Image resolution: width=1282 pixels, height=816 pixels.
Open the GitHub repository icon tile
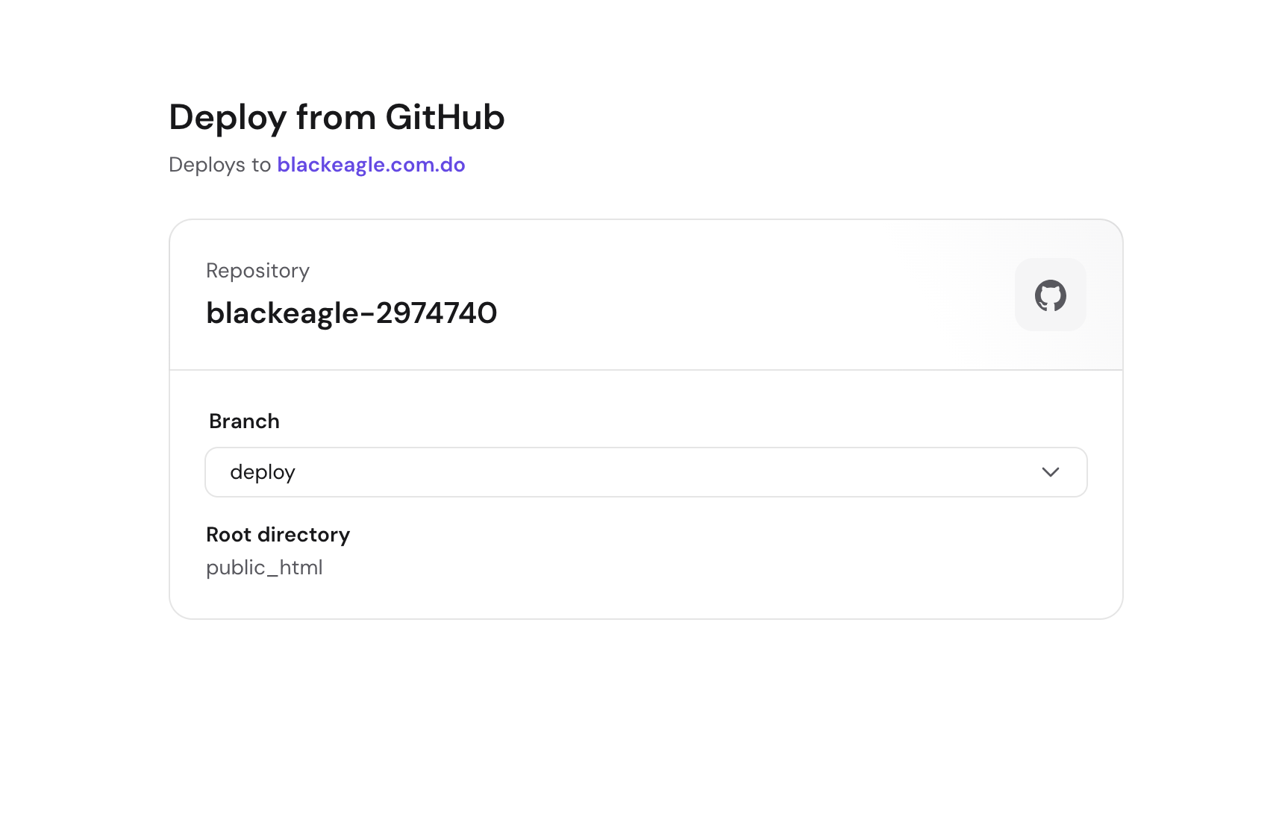(1050, 295)
